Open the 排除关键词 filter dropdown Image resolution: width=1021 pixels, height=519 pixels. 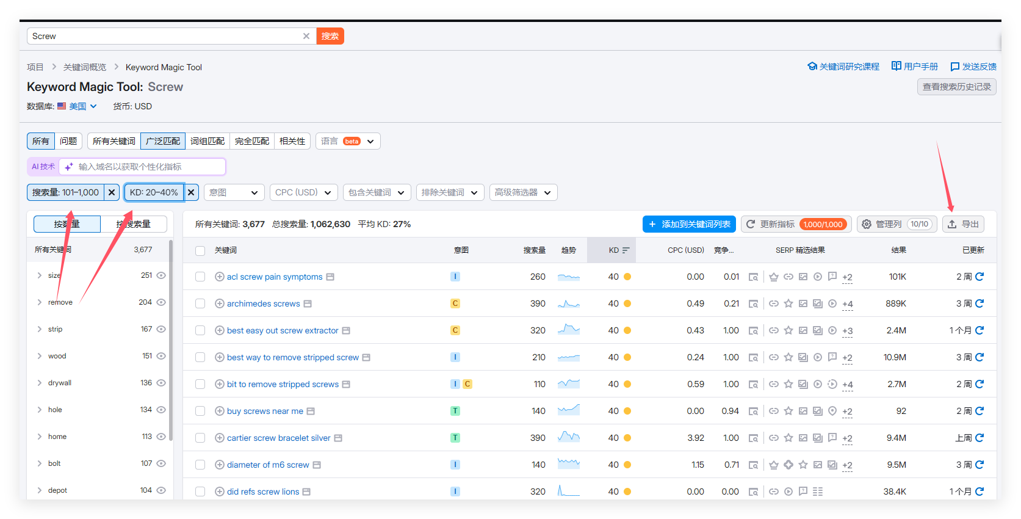pos(450,192)
